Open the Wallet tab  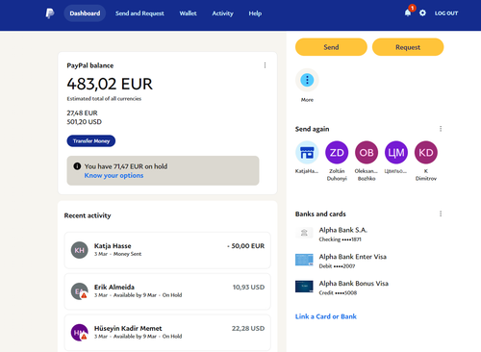188,13
